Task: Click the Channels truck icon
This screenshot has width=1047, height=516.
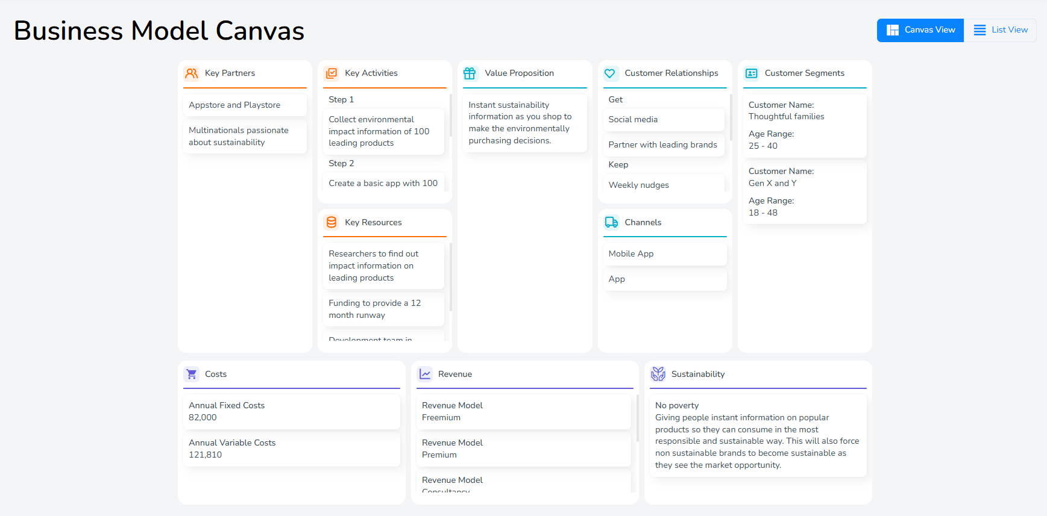Action: 611,223
